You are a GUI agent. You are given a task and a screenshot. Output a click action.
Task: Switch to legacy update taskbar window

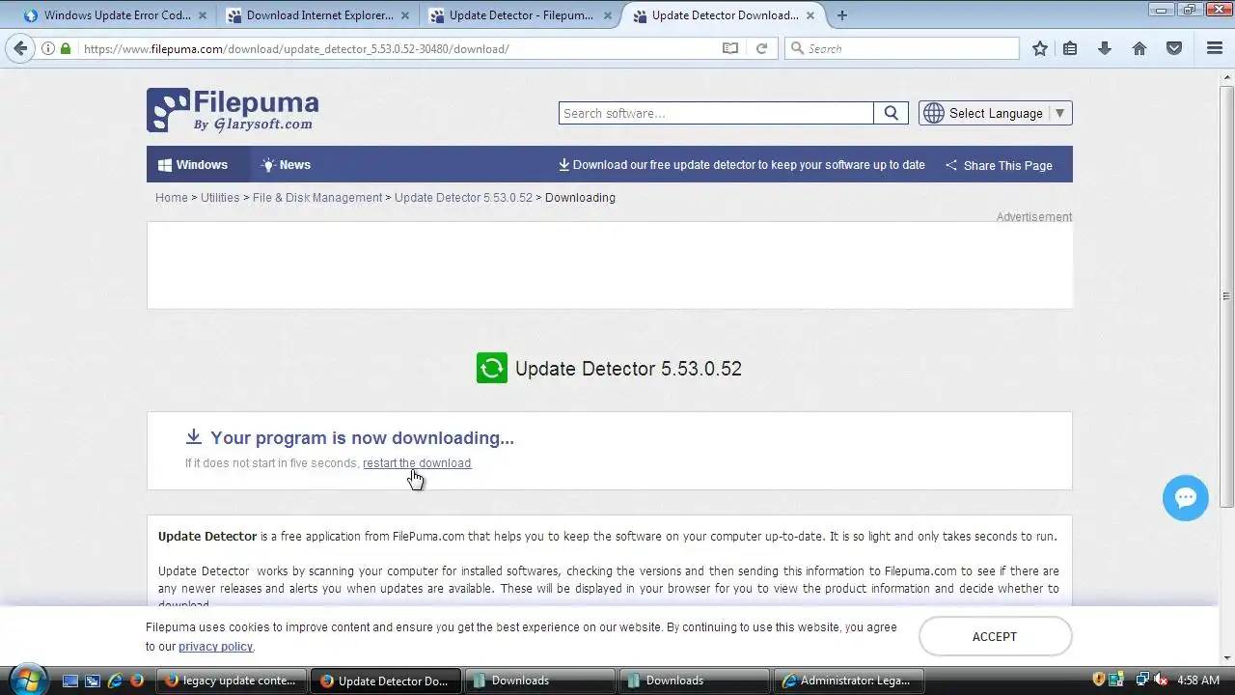[x=232, y=681]
